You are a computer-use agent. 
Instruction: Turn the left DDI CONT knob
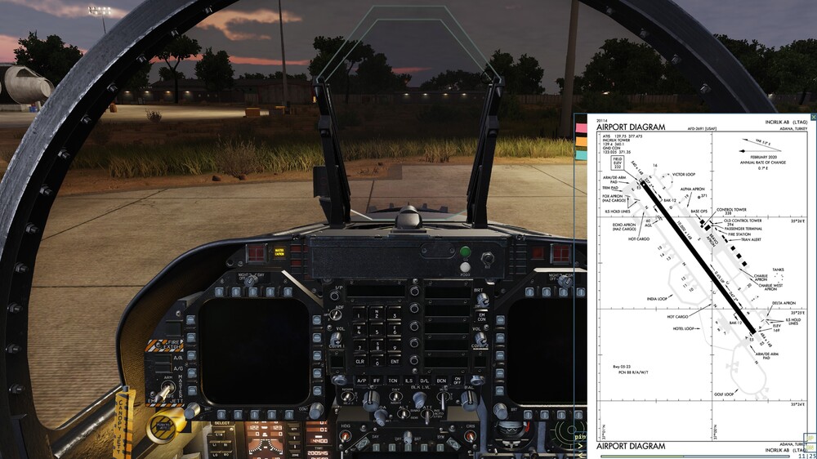pyautogui.click(x=316, y=411)
